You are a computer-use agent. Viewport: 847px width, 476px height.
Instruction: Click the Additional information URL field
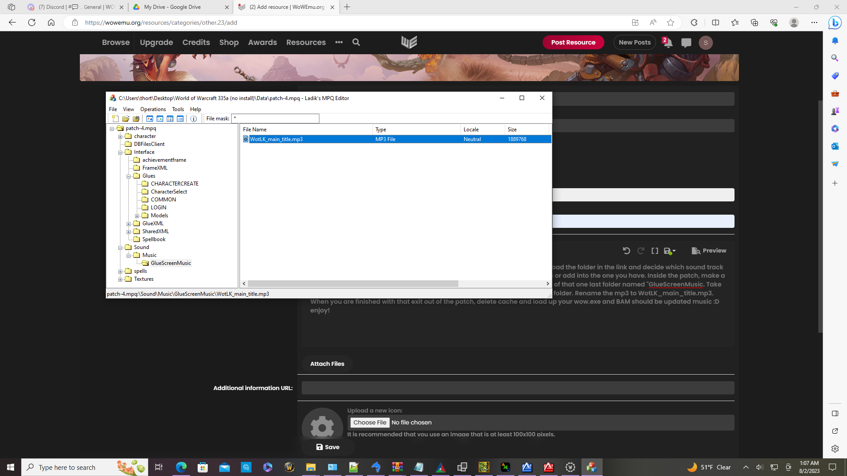tap(518, 388)
